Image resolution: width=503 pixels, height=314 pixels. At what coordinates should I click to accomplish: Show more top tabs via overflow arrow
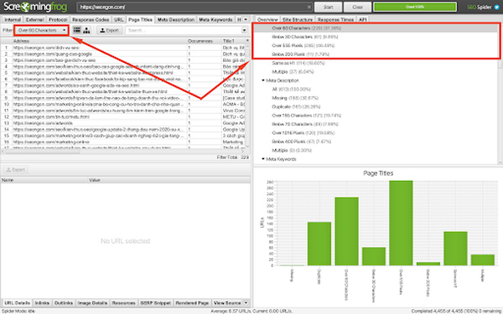(246, 19)
